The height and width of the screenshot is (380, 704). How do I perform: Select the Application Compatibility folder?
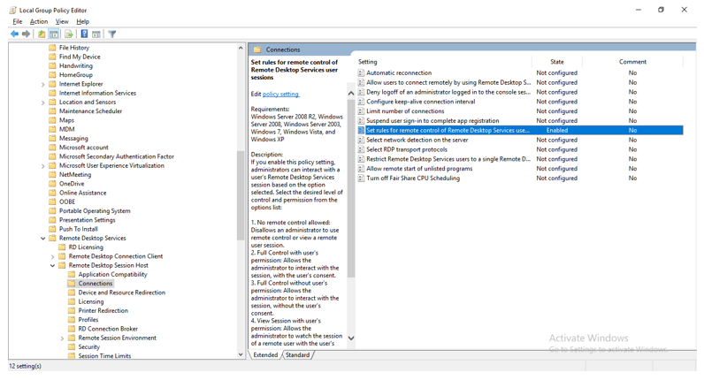coord(112,274)
